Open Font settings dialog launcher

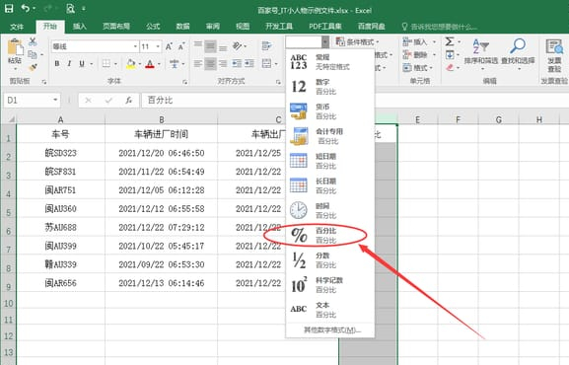point(185,82)
